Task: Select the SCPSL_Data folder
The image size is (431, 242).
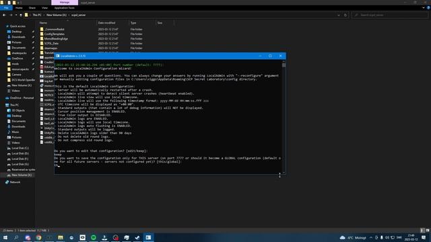Action: (x=51, y=43)
